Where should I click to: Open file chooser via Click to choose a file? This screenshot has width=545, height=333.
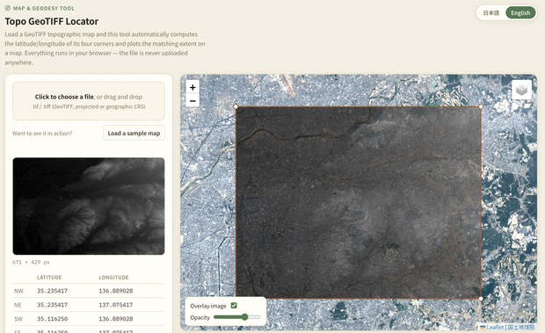89,101
